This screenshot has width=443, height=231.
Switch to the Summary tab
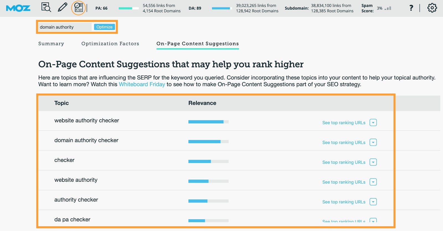[51, 44]
